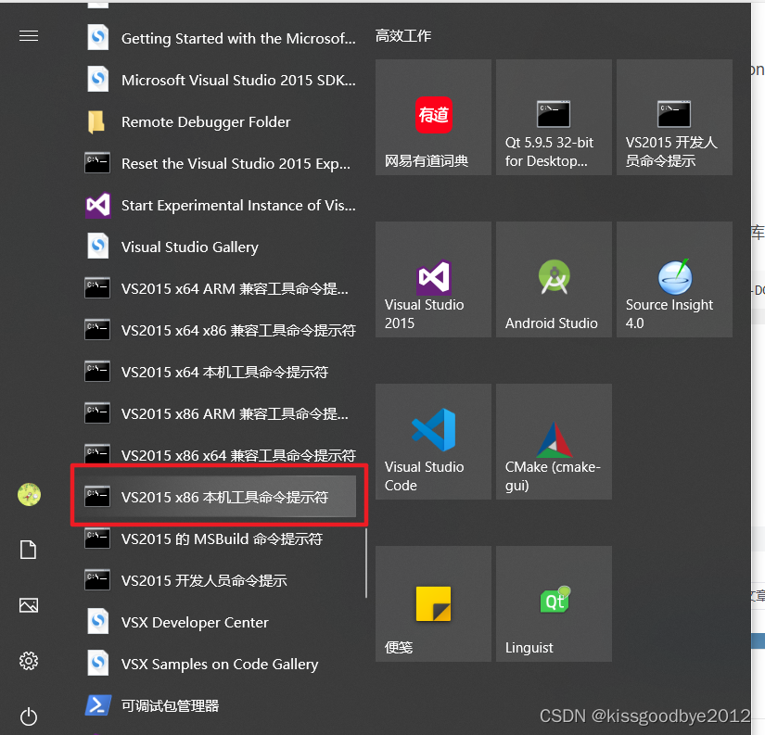Open the Settings gear icon

coord(29,661)
